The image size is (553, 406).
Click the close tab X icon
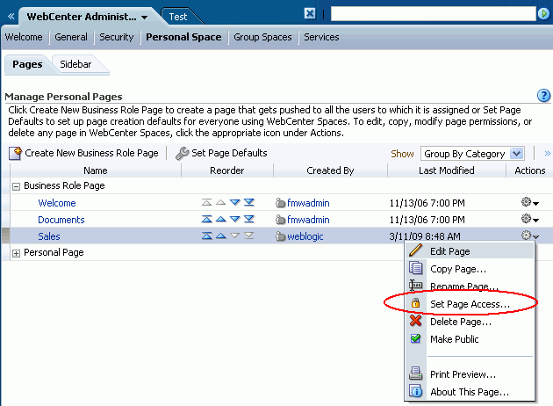[x=310, y=13]
